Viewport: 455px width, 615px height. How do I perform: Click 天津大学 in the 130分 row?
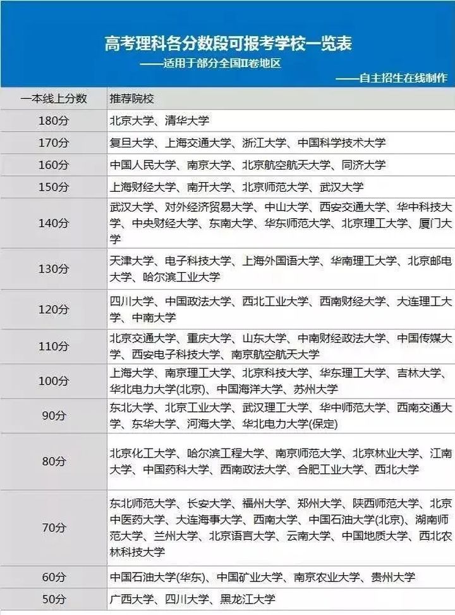tap(131, 261)
